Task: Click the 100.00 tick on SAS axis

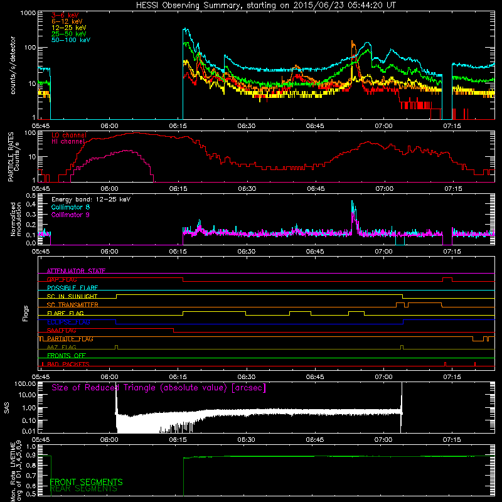Action: (x=26, y=384)
